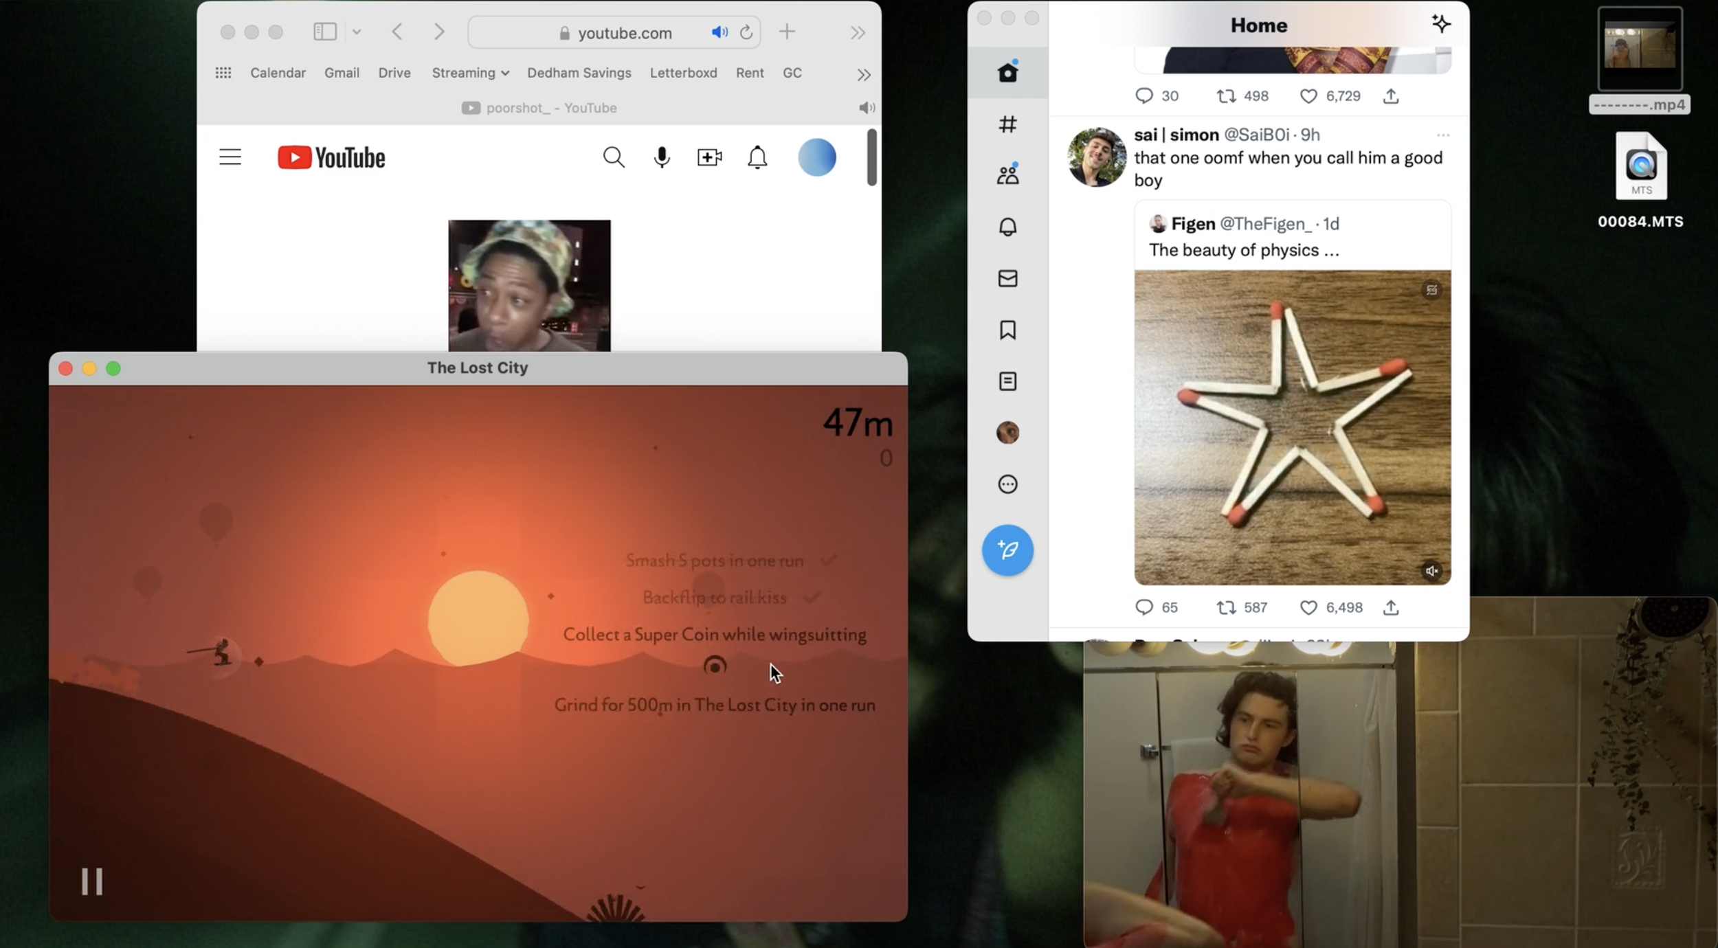Open Twitter Notifications bell in sidebar
The height and width of the screenshot is (948, 1718).
pos(1007,227)
